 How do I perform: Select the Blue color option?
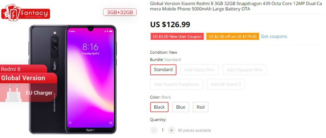[x=181, y=107]
